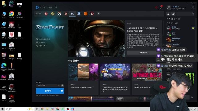Open the This PC desktop icon
198x111 pixels.
click(4, 14)
